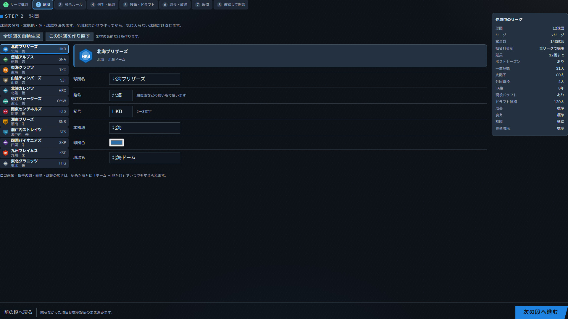The width and height of the screenshot is (568, 319).
Task: Go back with 前の段へ戻る button
Action: (18, 312)
